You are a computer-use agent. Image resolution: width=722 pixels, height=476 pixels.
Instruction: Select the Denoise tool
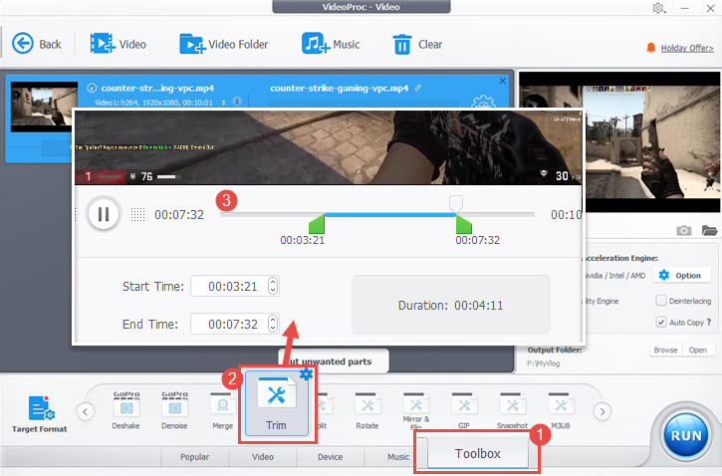[174, 410]
